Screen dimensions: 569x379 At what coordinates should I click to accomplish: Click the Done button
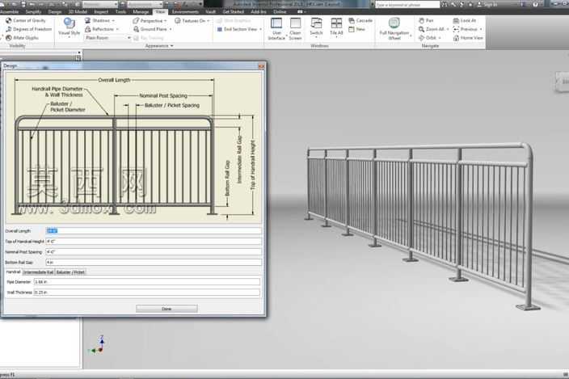[166, 309]
